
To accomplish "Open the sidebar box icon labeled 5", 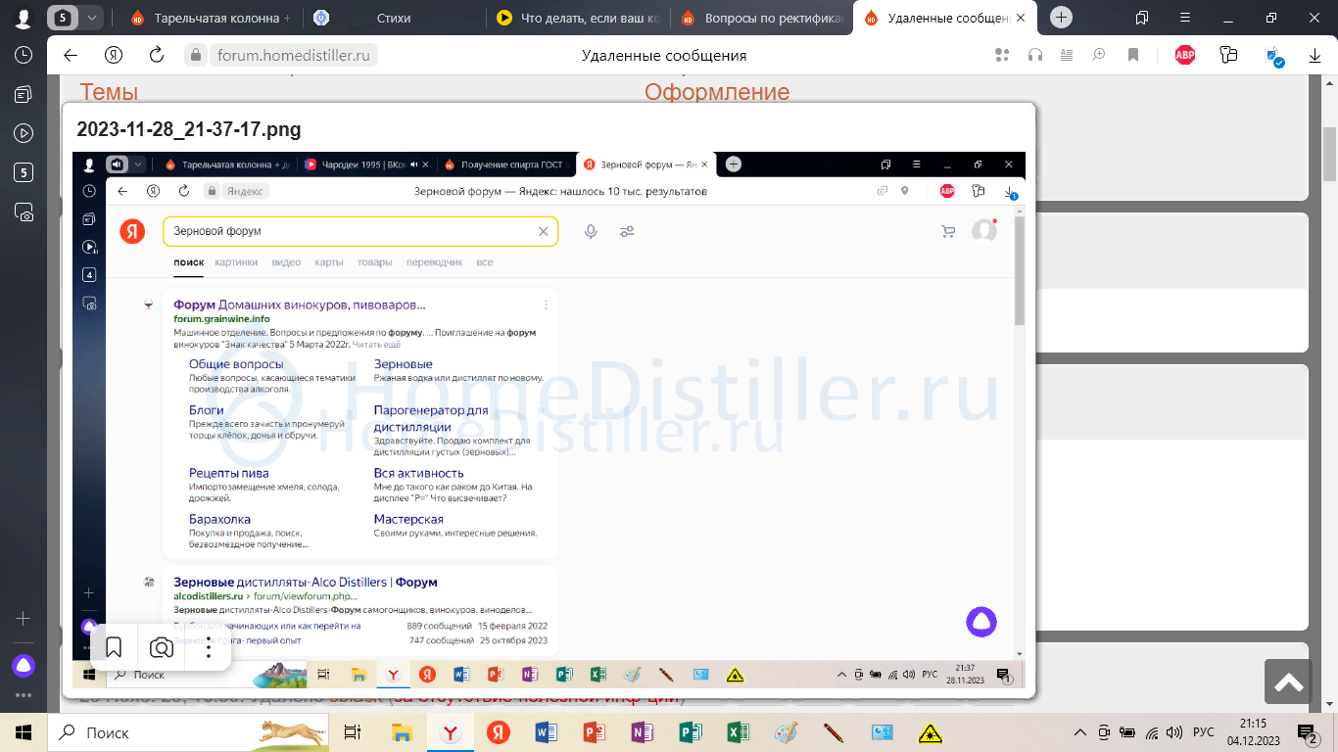I will 24,172.
